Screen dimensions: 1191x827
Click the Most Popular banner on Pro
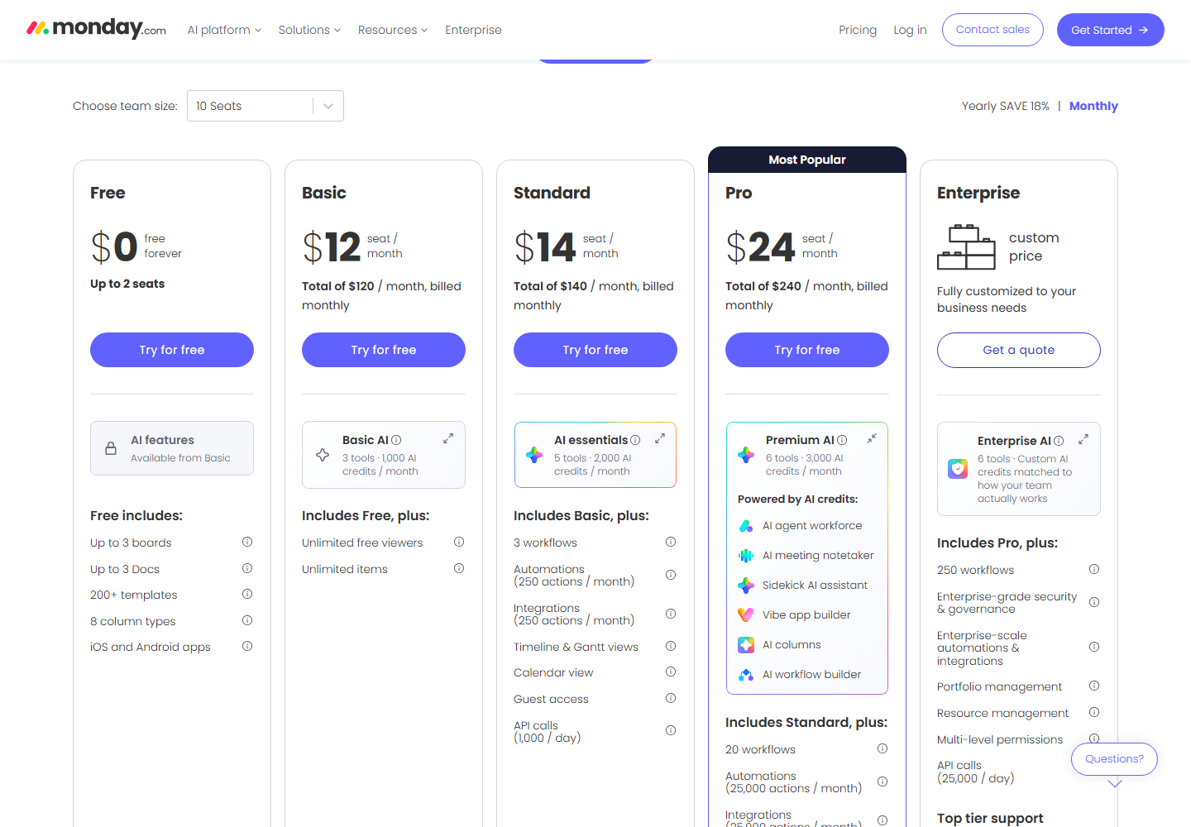pos(807,160)
